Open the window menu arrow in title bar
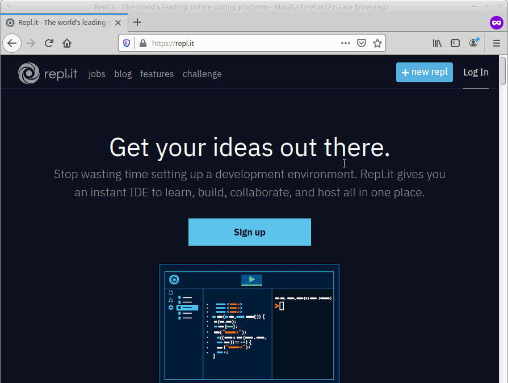The image size is (508, 383). coord(9,7)
